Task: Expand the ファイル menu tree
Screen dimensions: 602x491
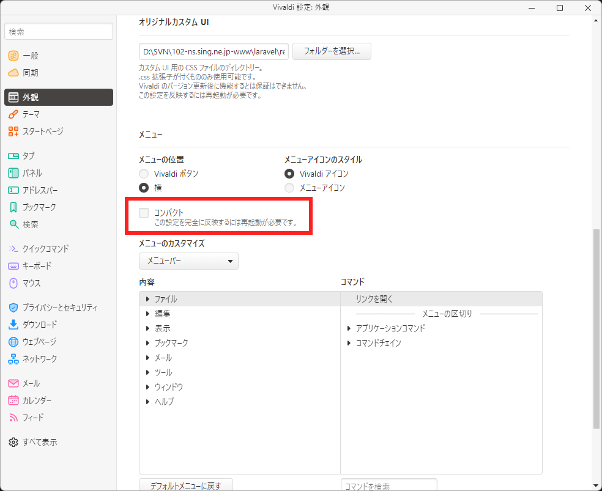Action: point(147,298)
